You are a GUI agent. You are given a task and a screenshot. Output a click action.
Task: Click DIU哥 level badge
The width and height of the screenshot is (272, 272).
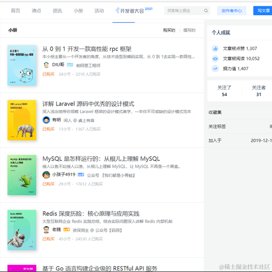(70, 65)
